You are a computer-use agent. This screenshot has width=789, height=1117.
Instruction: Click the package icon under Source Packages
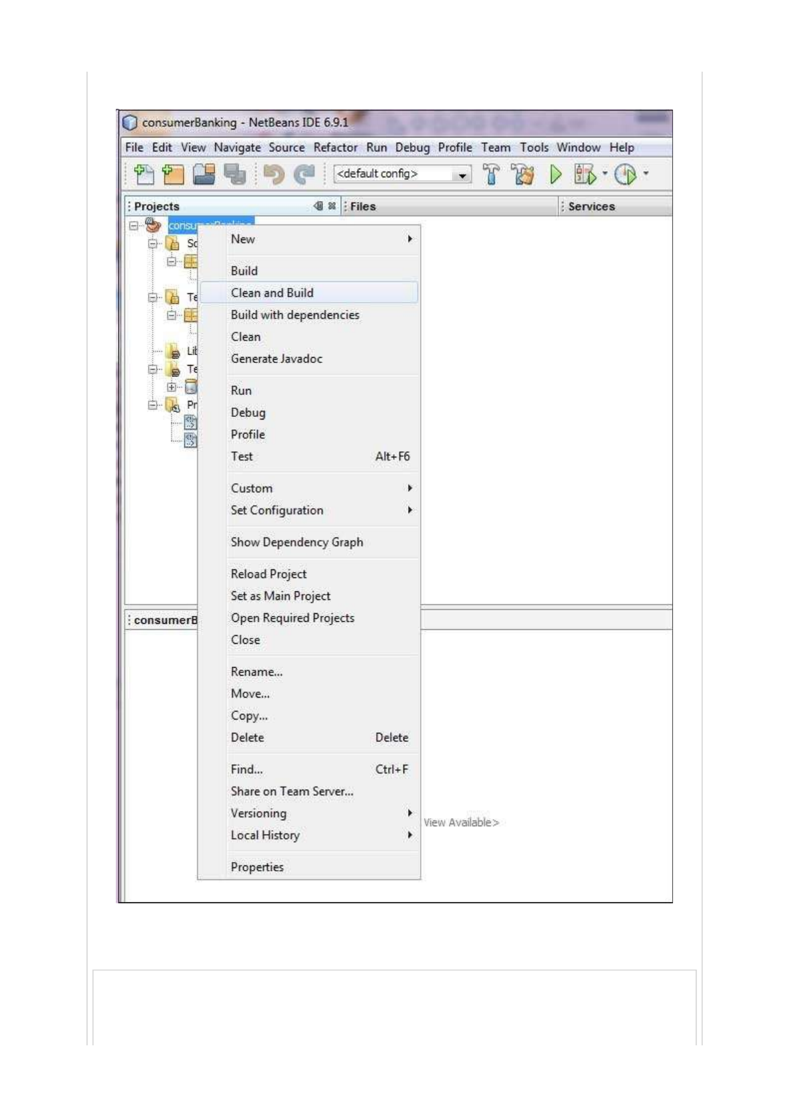[190, 261]
